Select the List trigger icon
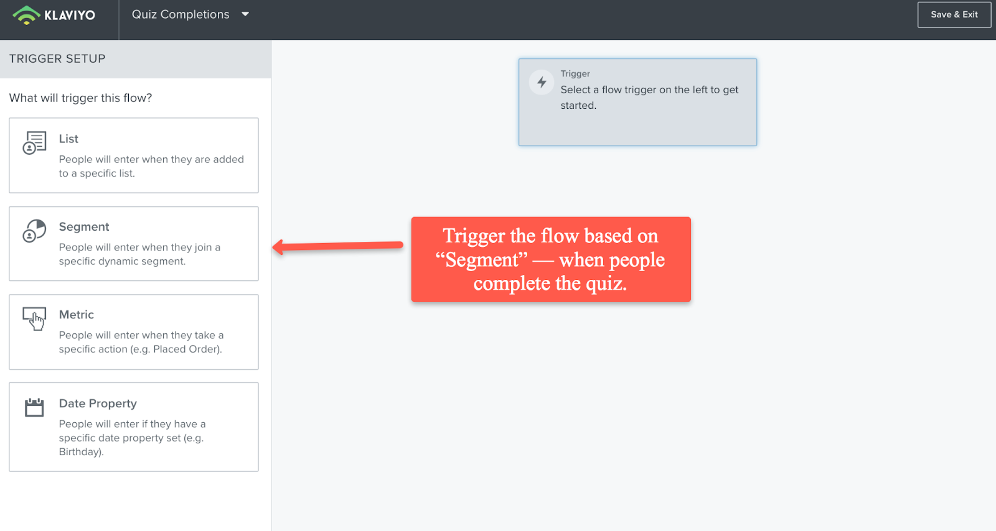996x531 pixels. point(34,142)
